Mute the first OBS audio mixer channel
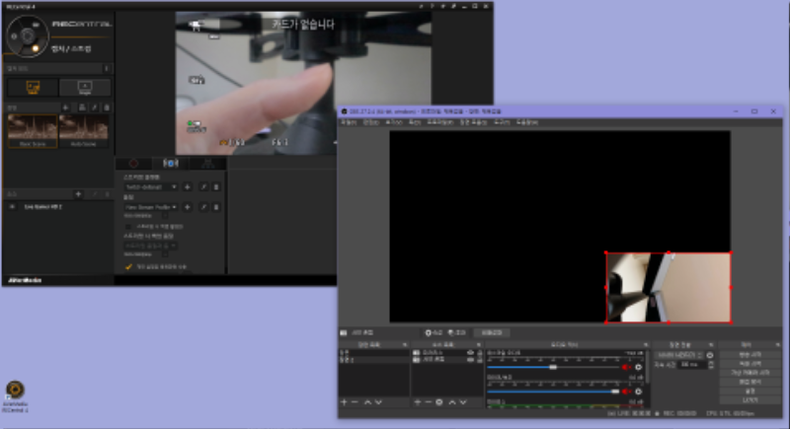 click(x=626, y=367)
